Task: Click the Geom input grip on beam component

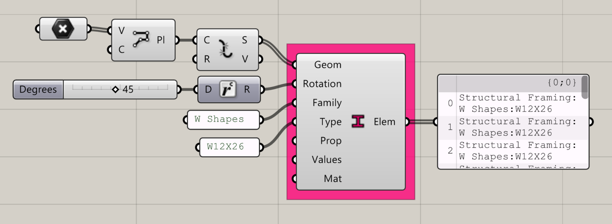Action: tap(294, 65)
